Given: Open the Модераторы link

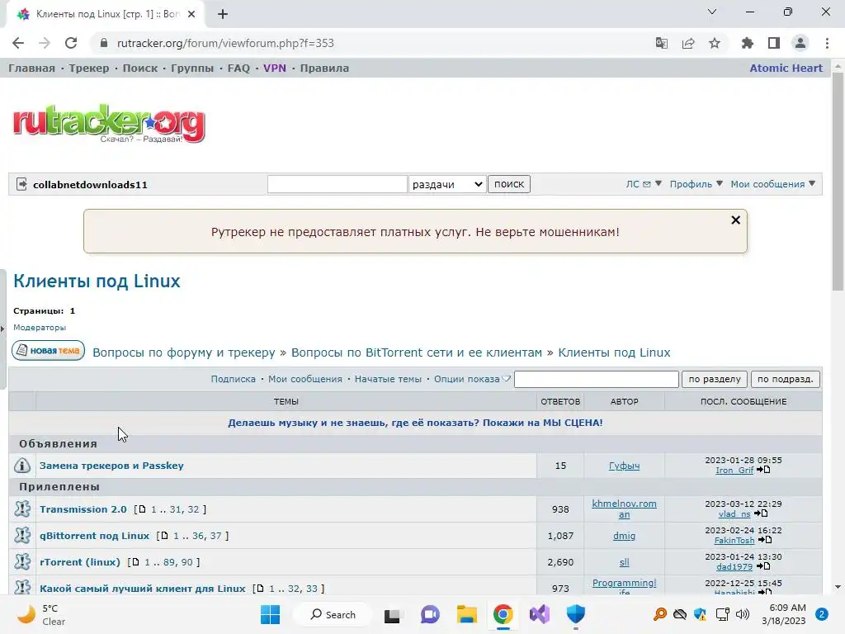Looking at the screenshot, I should tap(40, 327).
